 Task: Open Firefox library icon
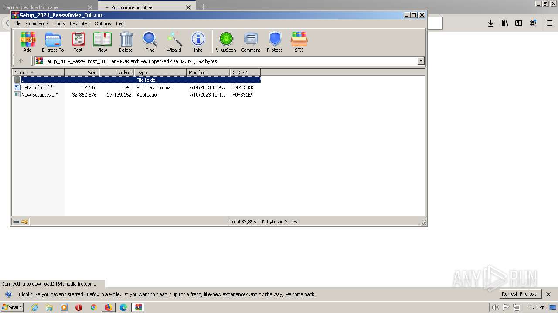click(505, 23)
